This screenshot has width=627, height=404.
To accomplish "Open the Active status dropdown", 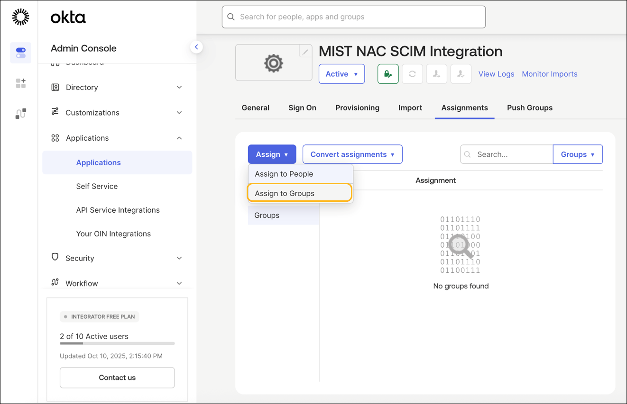I will tap(341, 74).
